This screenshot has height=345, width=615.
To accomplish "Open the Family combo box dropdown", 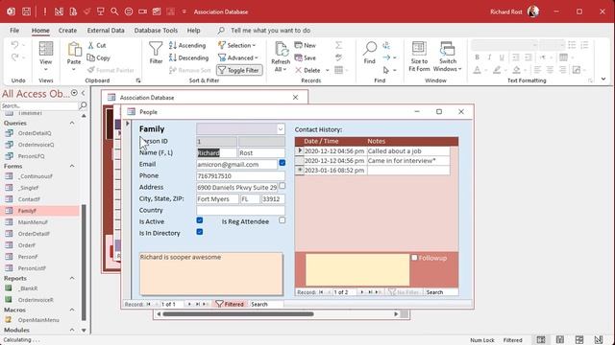I will click(281, 128).
